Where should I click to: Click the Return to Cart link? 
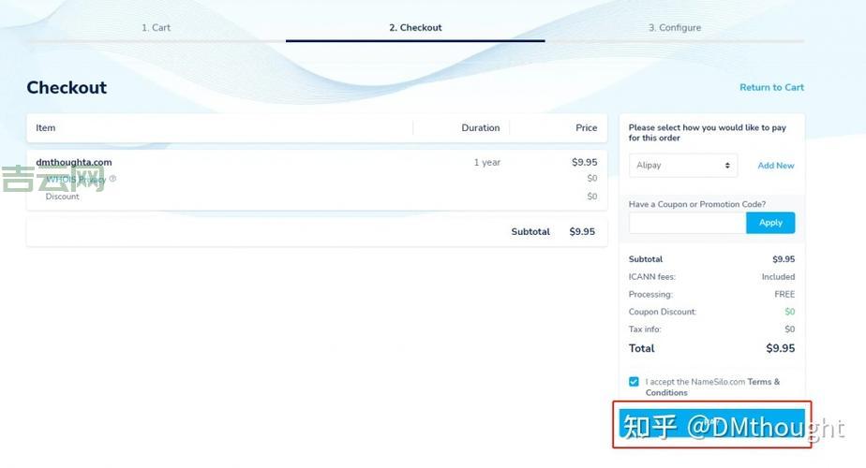(x=771, y=88)
